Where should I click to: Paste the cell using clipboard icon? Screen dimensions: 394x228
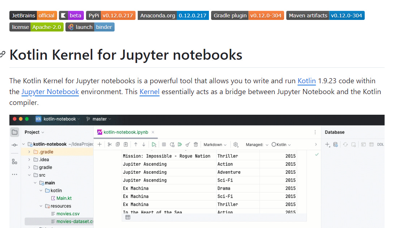coord(126,144)
